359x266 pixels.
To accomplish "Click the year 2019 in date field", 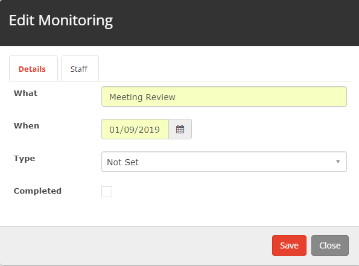I will point(149,130).
